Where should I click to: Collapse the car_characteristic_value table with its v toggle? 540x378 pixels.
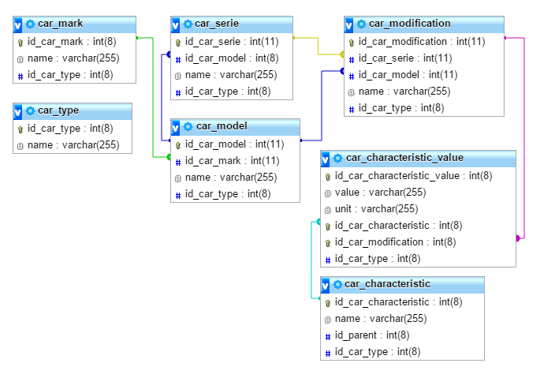point(326,159)
